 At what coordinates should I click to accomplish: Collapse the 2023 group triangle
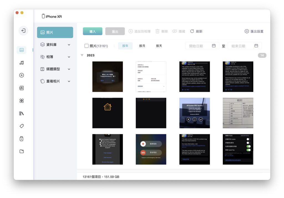coord(82,55)
